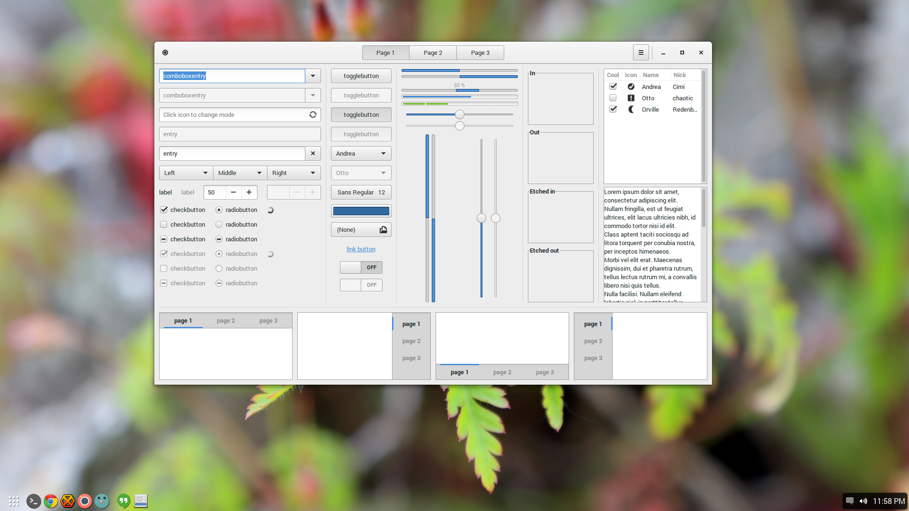The width and height of the screenshot is (909, 511).
Task: Click the third pressed togglebutton
Action: tap(361, 115)
